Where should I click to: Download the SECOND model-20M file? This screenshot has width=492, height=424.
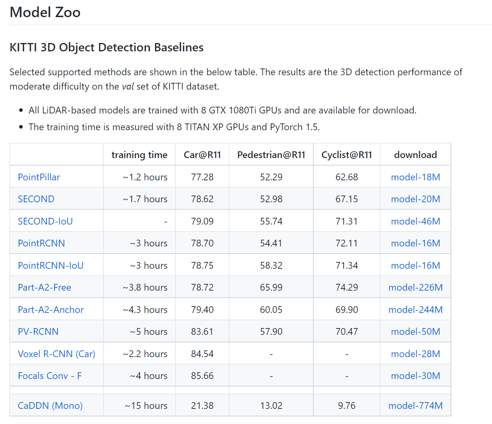click(x=415, y=199)
